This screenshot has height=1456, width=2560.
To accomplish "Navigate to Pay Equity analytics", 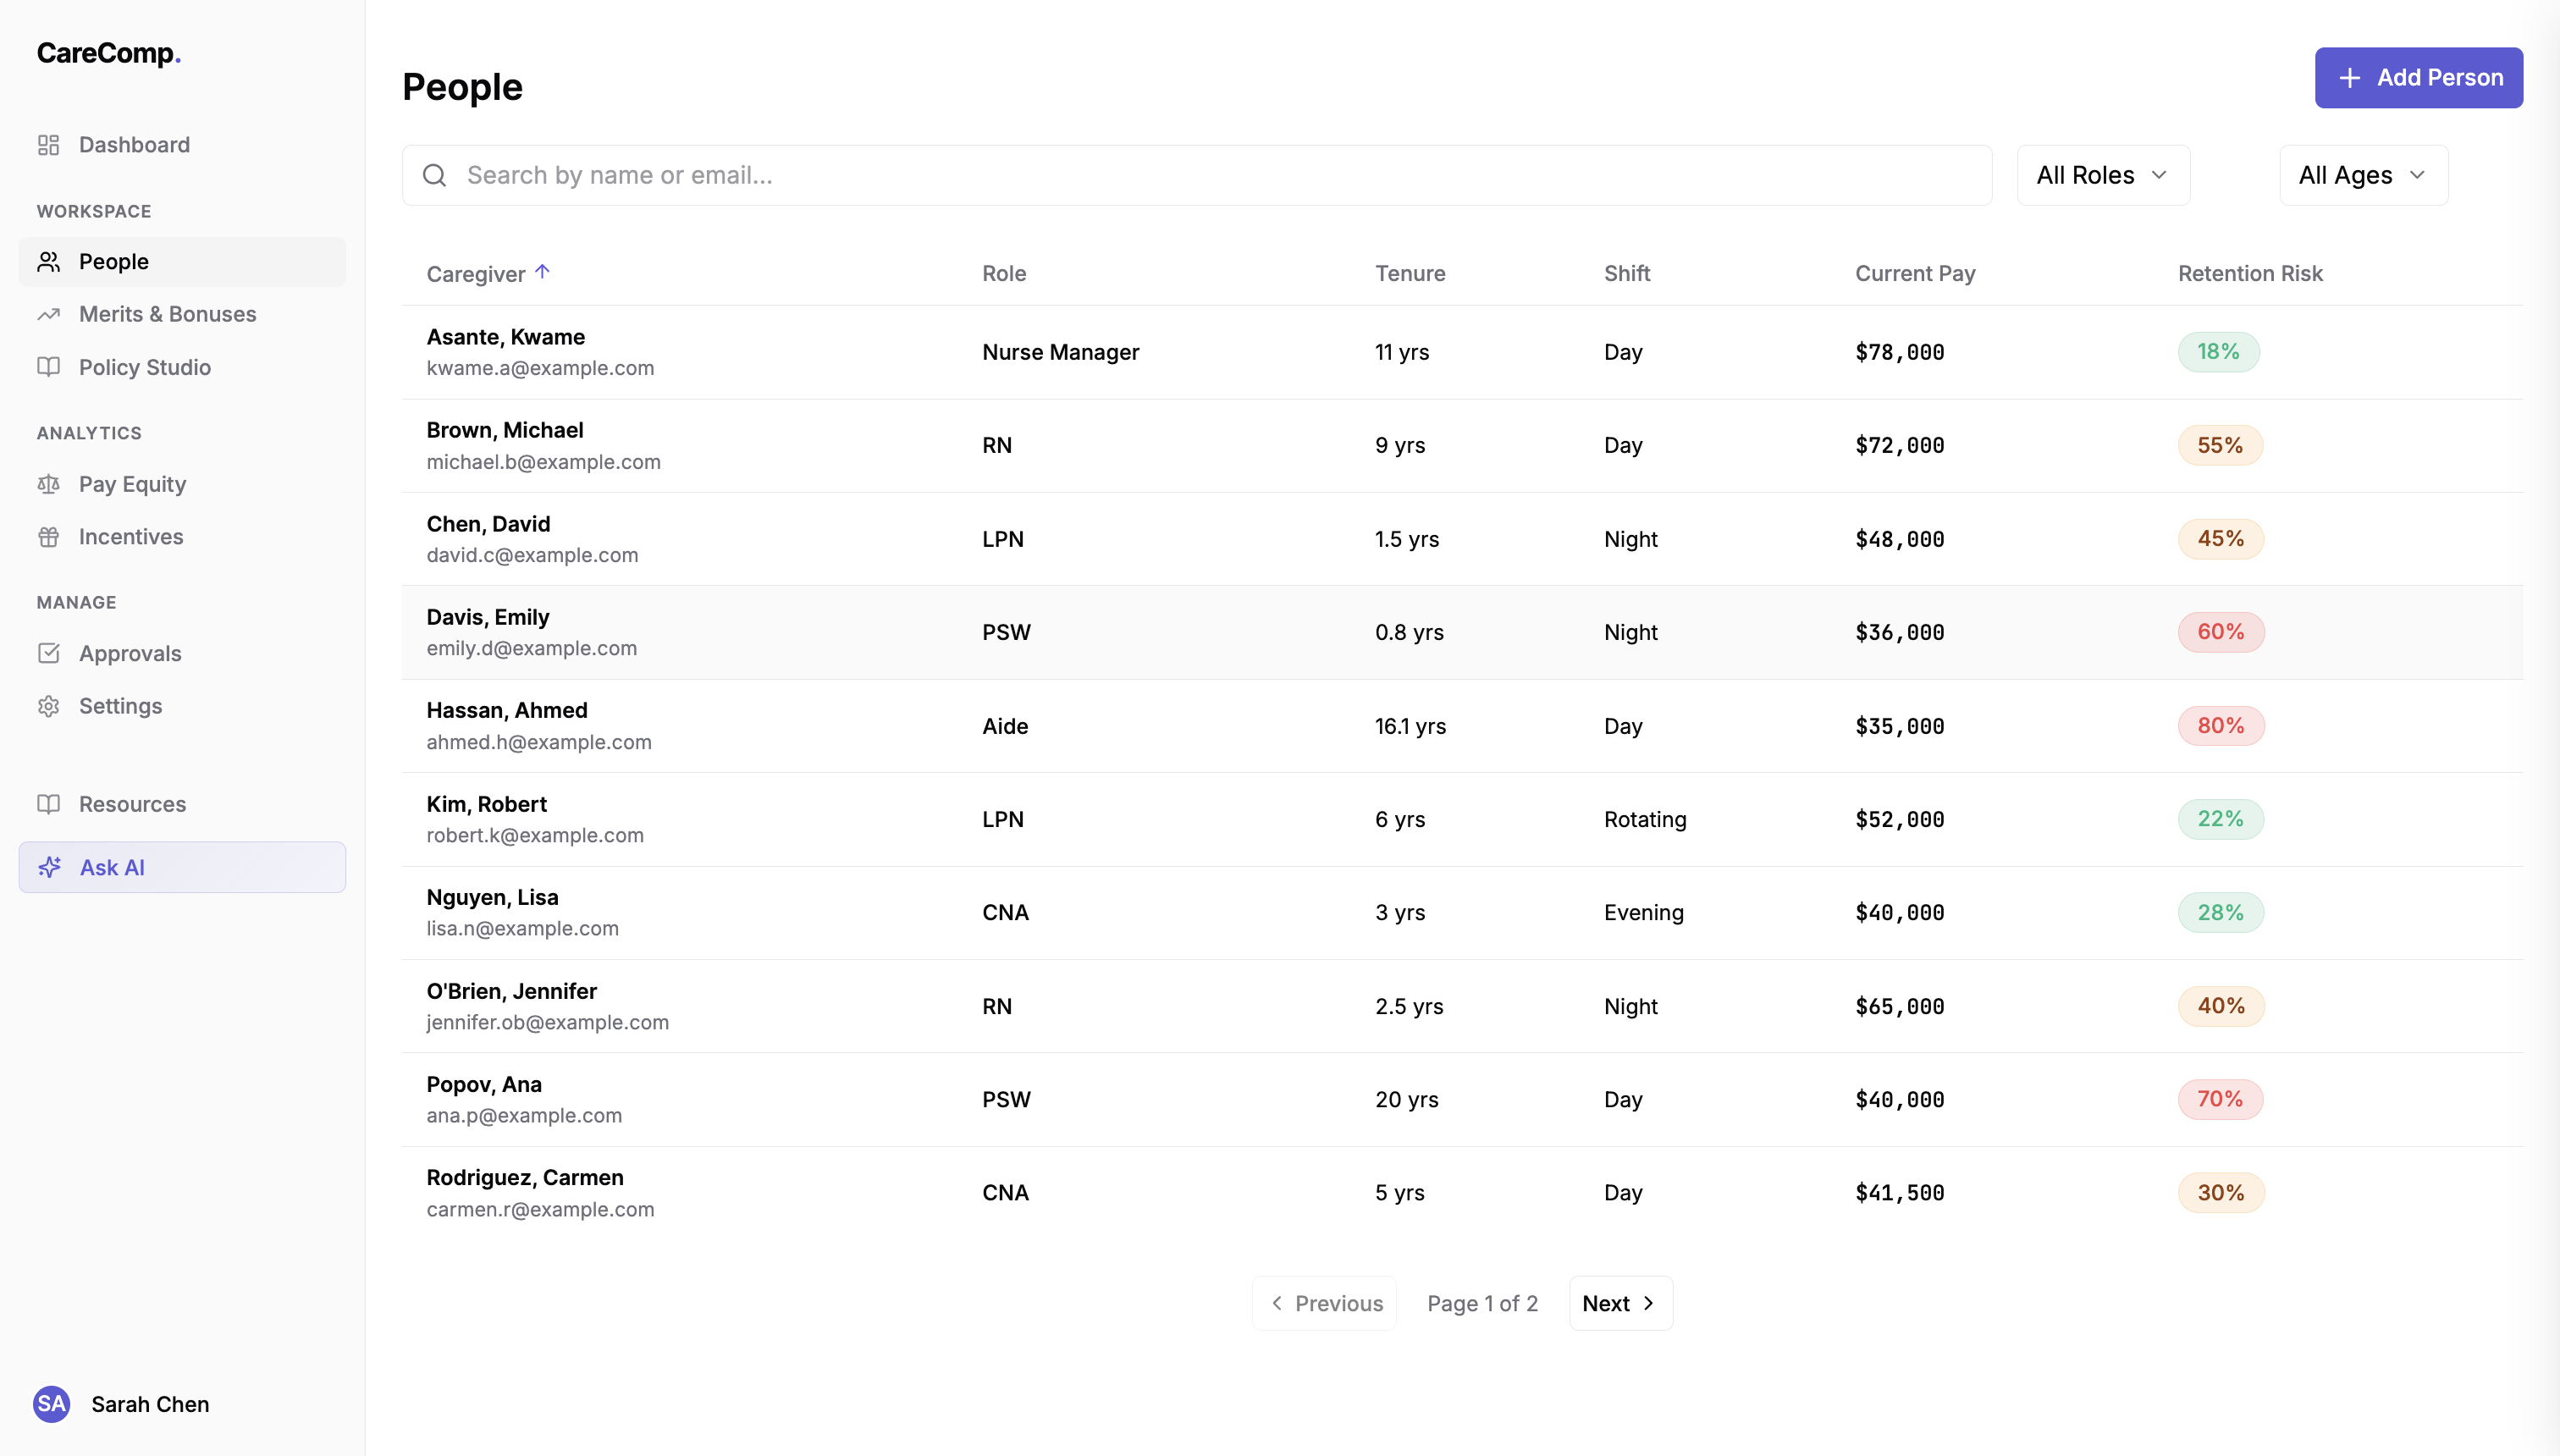I will 182,484.
